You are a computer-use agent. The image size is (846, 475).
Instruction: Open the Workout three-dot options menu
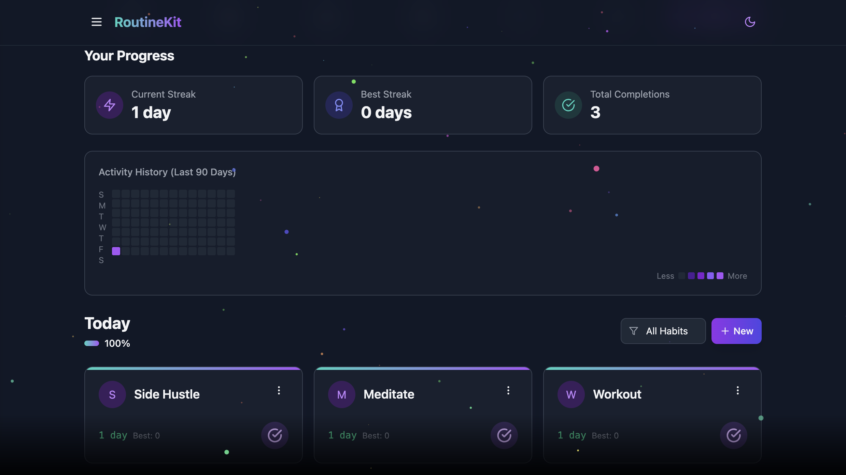point(738,390)
